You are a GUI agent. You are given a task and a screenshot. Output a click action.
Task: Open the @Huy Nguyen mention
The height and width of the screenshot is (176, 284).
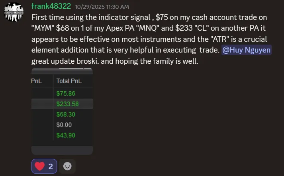point(247,51)
